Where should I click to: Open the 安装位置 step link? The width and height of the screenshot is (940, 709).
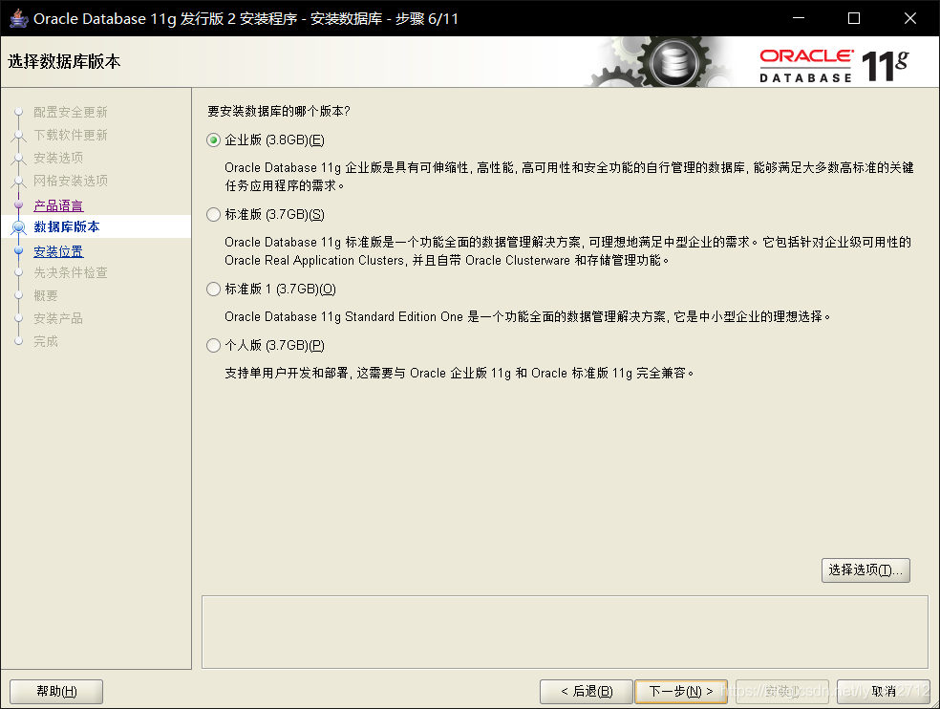pos(58,251)
